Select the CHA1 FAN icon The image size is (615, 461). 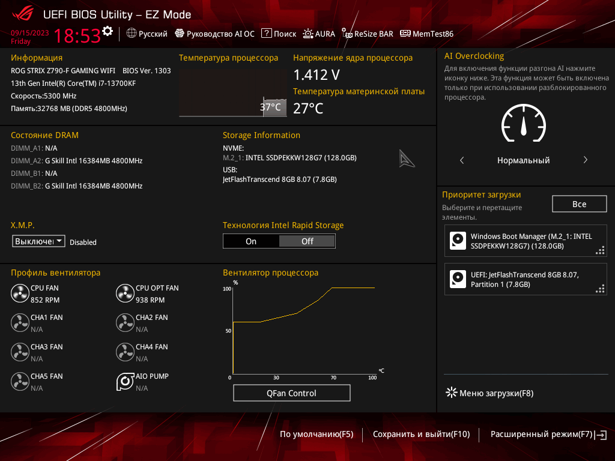pyautogui.click(x=20, y=322)
